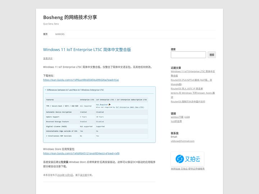Image resolution: width=259 pixels, height=194 pixels.
Task: Click the Uninstallable Edge outside of EEA label
Action: 62,131
